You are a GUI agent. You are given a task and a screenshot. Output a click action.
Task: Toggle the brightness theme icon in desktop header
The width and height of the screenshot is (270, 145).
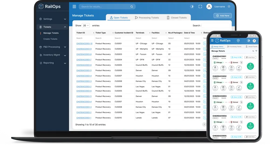[x=192, y=6]
